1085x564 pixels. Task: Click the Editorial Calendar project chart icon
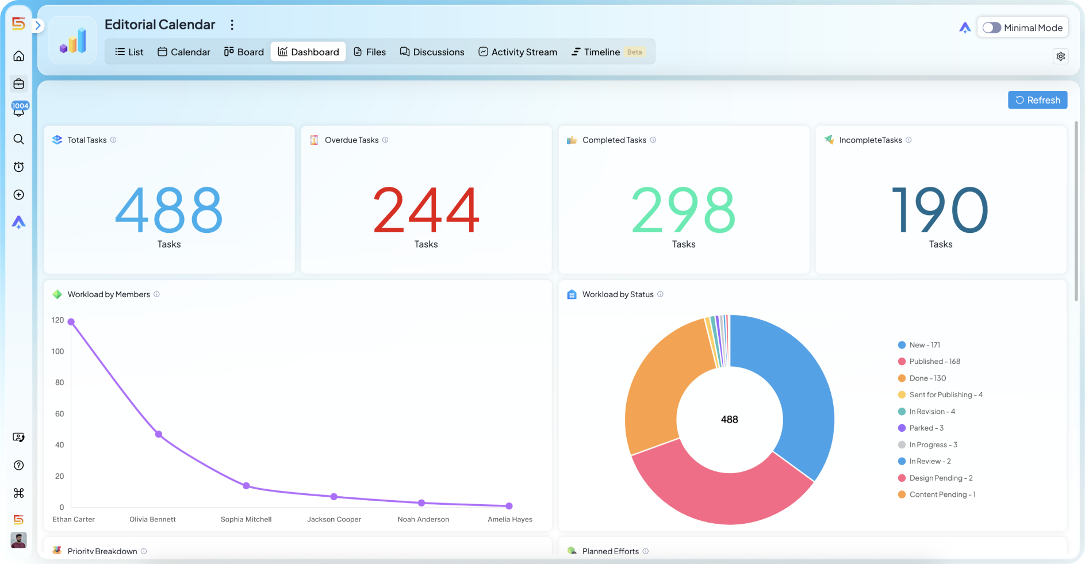(x=73, y=41)
